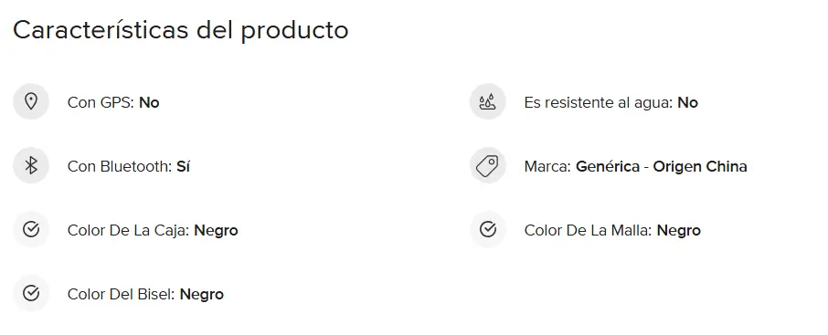Click the checkmark icon beside Color De La Caja

click(31, 229)
